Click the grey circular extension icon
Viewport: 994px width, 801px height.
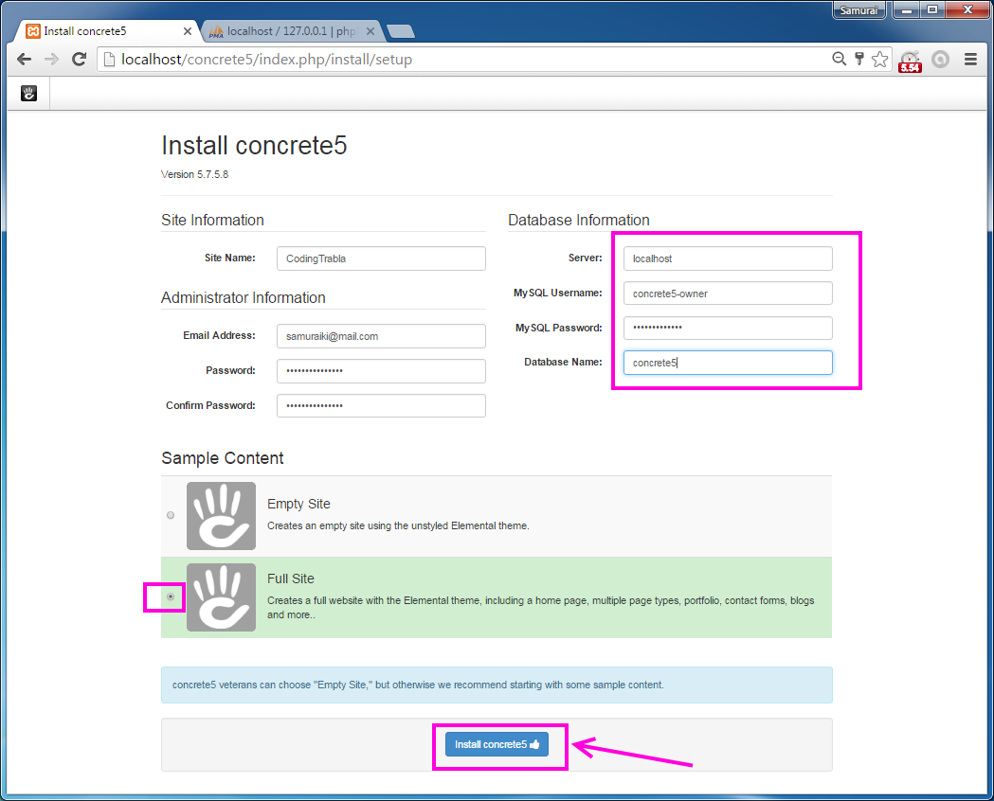click(940, 60)
